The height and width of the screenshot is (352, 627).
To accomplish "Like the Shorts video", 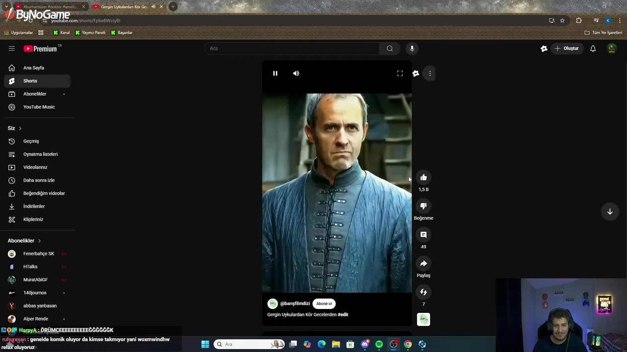I will tap(424, 177).
